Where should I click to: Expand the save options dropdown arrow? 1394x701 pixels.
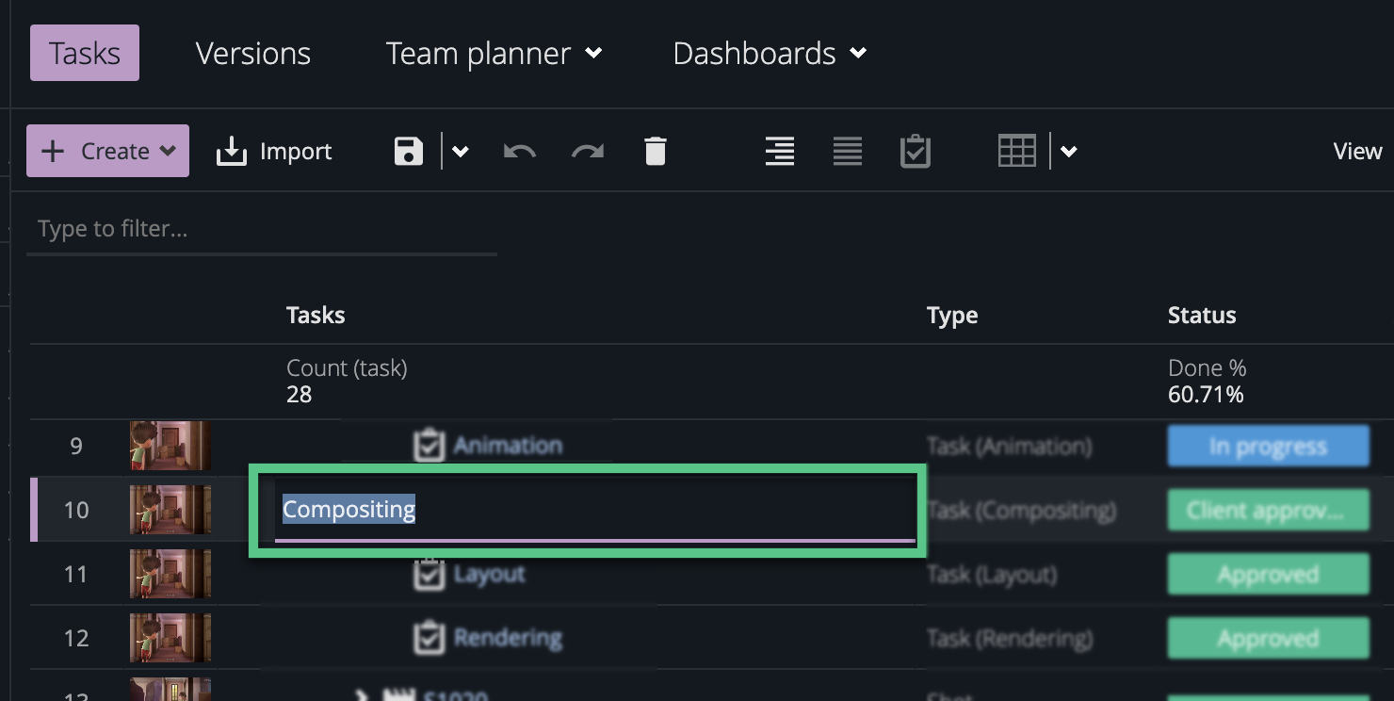(x=461, y=152)
